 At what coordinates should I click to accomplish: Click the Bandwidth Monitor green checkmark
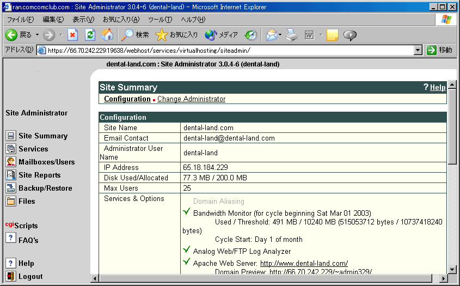point(187,211)
